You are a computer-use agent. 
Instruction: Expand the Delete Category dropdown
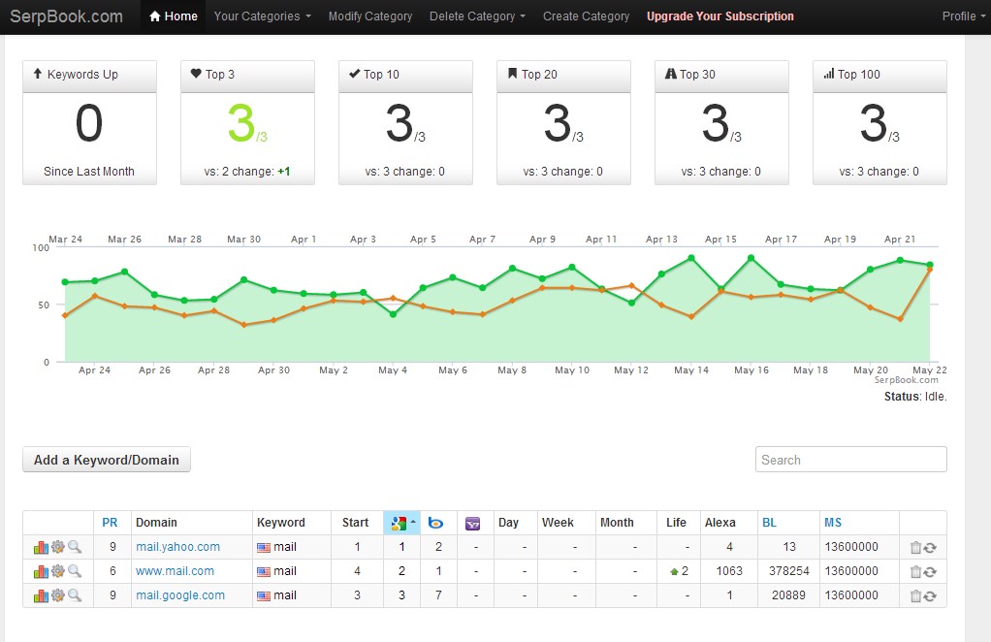(x=477, y=16)
